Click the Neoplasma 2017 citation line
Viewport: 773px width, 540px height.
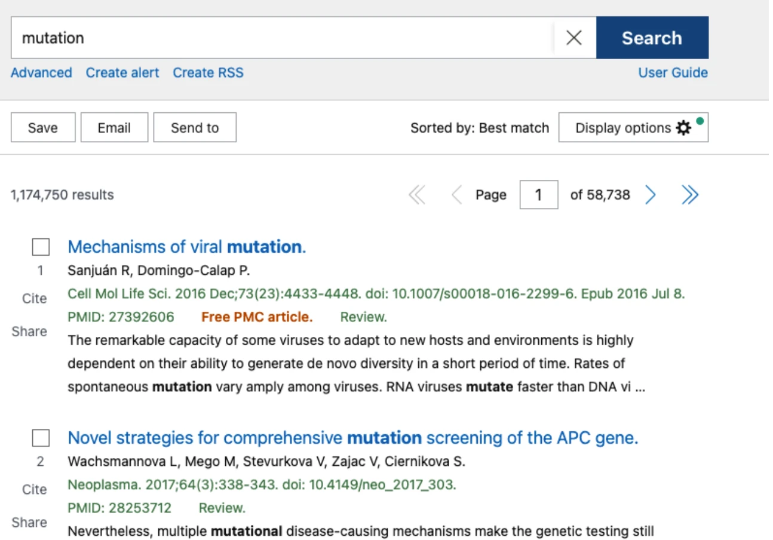(262, 485)
